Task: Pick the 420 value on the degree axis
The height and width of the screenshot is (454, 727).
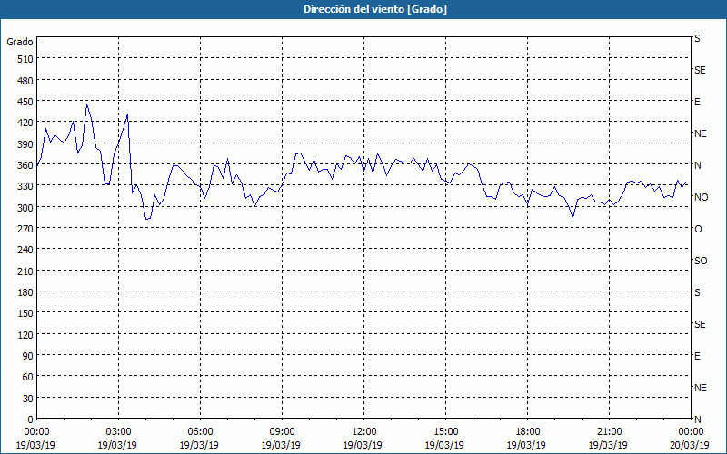Action: (x=25, y=123)
